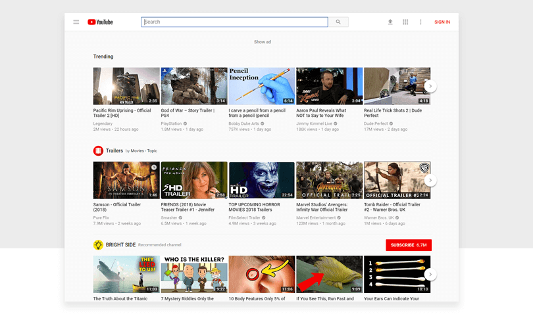This screenshot has width=533, height=316.
Task: Open Smasher channel name
Action: (x=169, y=217)
